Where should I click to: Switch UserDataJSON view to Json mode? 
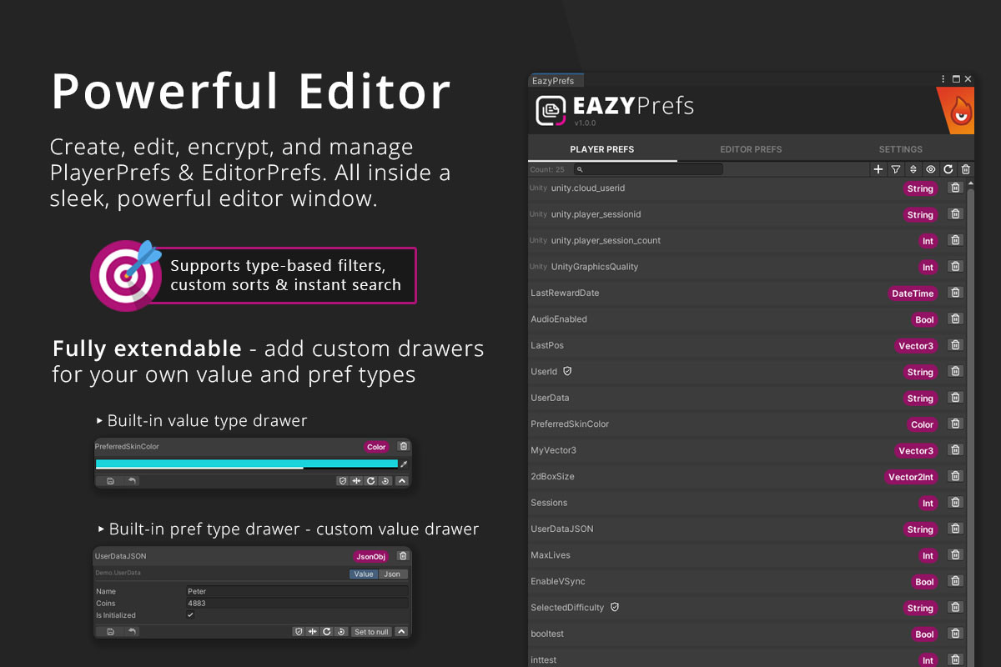pyautogui.click(x=392, y=574)
